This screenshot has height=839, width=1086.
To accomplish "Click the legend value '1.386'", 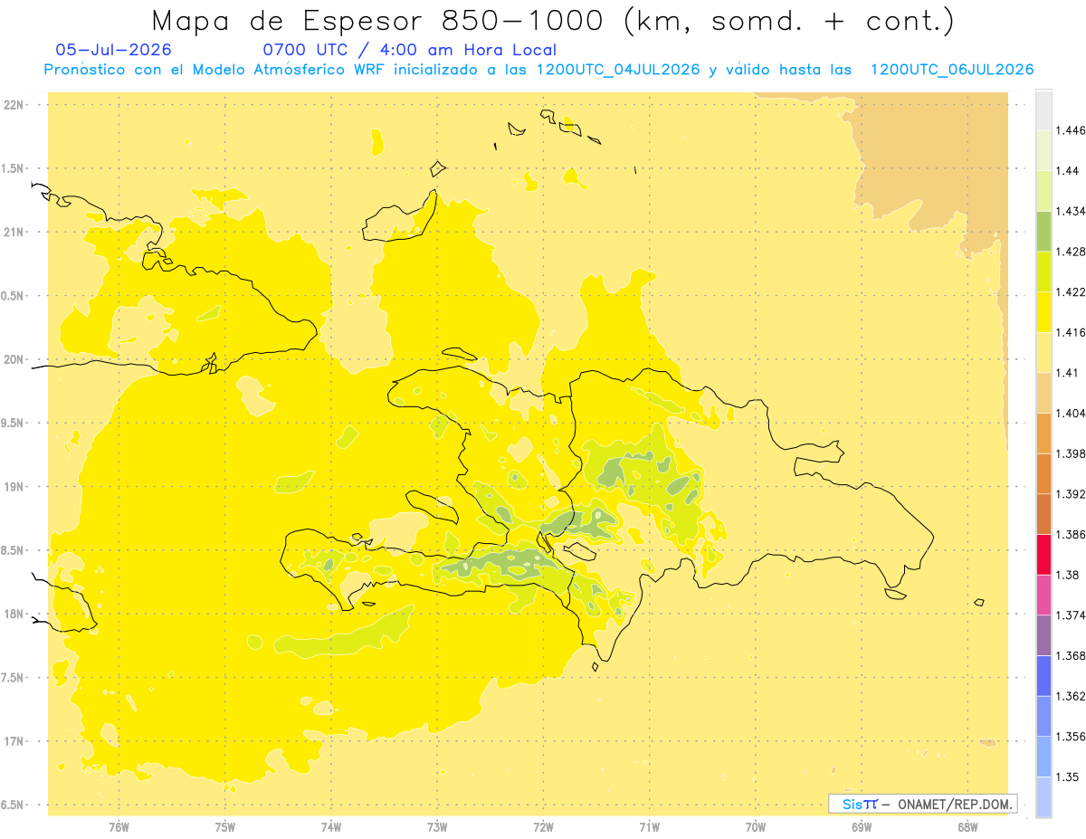I will [x=1070, y=535].
